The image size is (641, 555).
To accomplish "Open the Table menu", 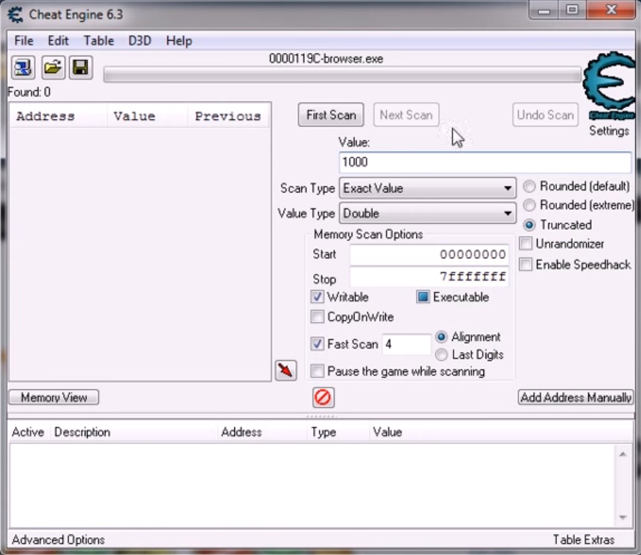I will [x=98, y=41].
